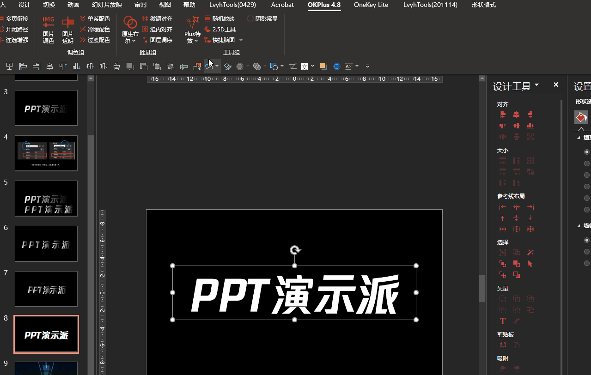Click align top icon in 设计工具 panel
The image size is (591, 375).
pos(503,126)
